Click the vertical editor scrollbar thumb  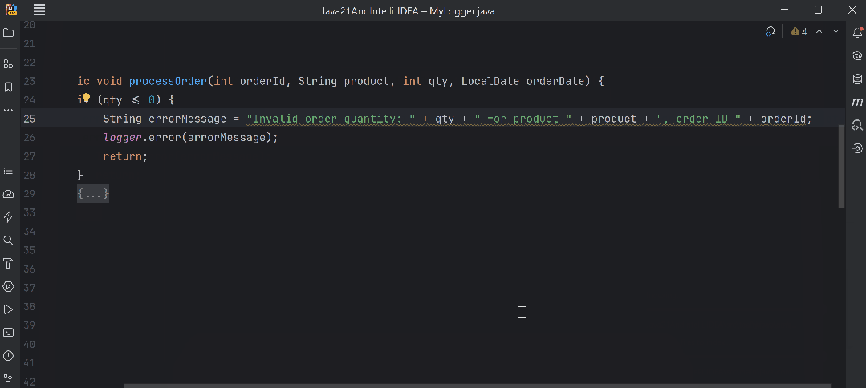click(x=842, y=166)
